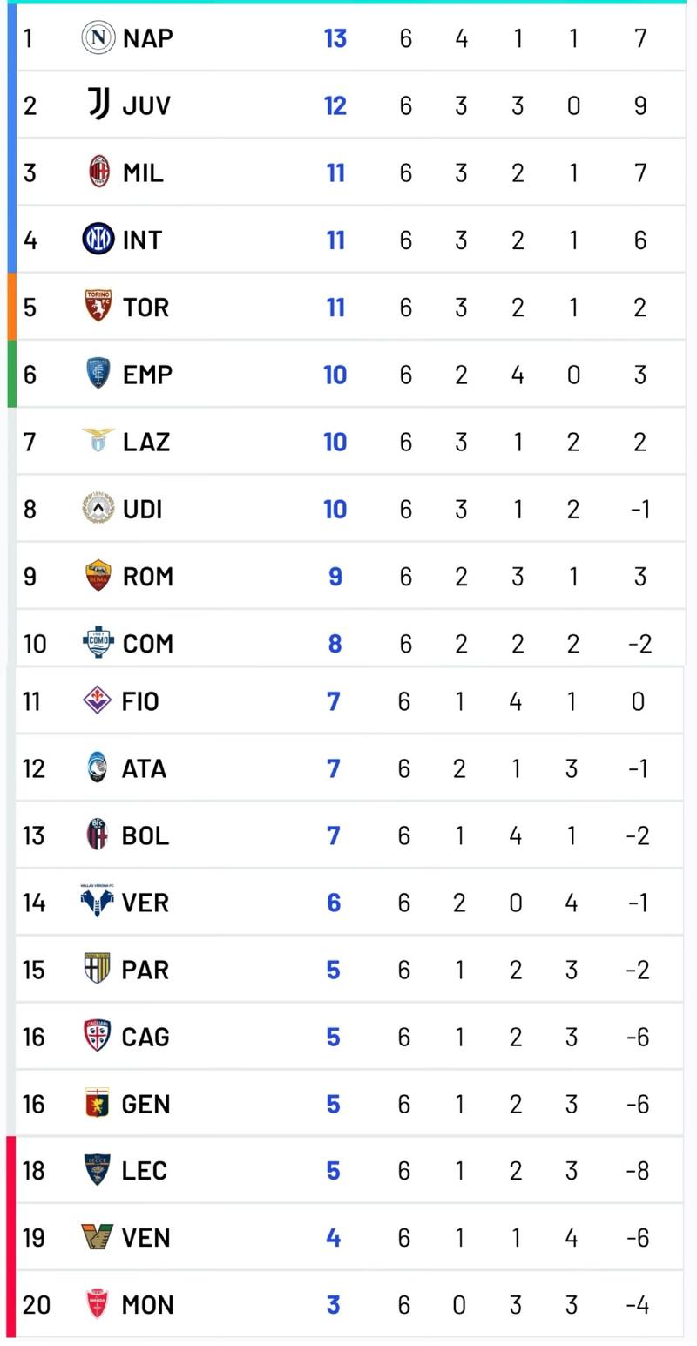Open the Como club logo

pos(98,642)
